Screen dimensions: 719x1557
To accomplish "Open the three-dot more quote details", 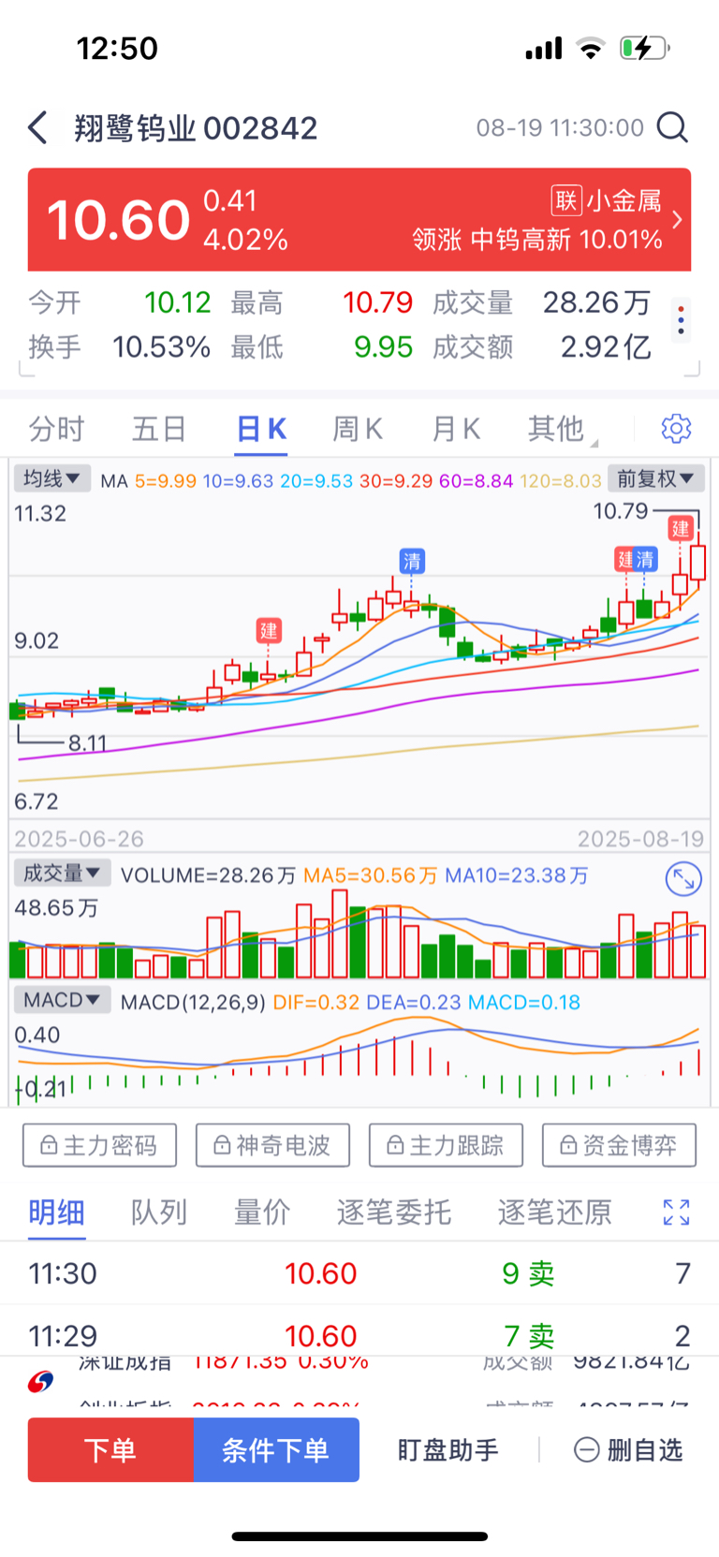I will click(x=681, y=321).
